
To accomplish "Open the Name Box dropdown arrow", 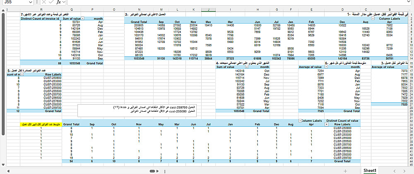I will (31, 2).
